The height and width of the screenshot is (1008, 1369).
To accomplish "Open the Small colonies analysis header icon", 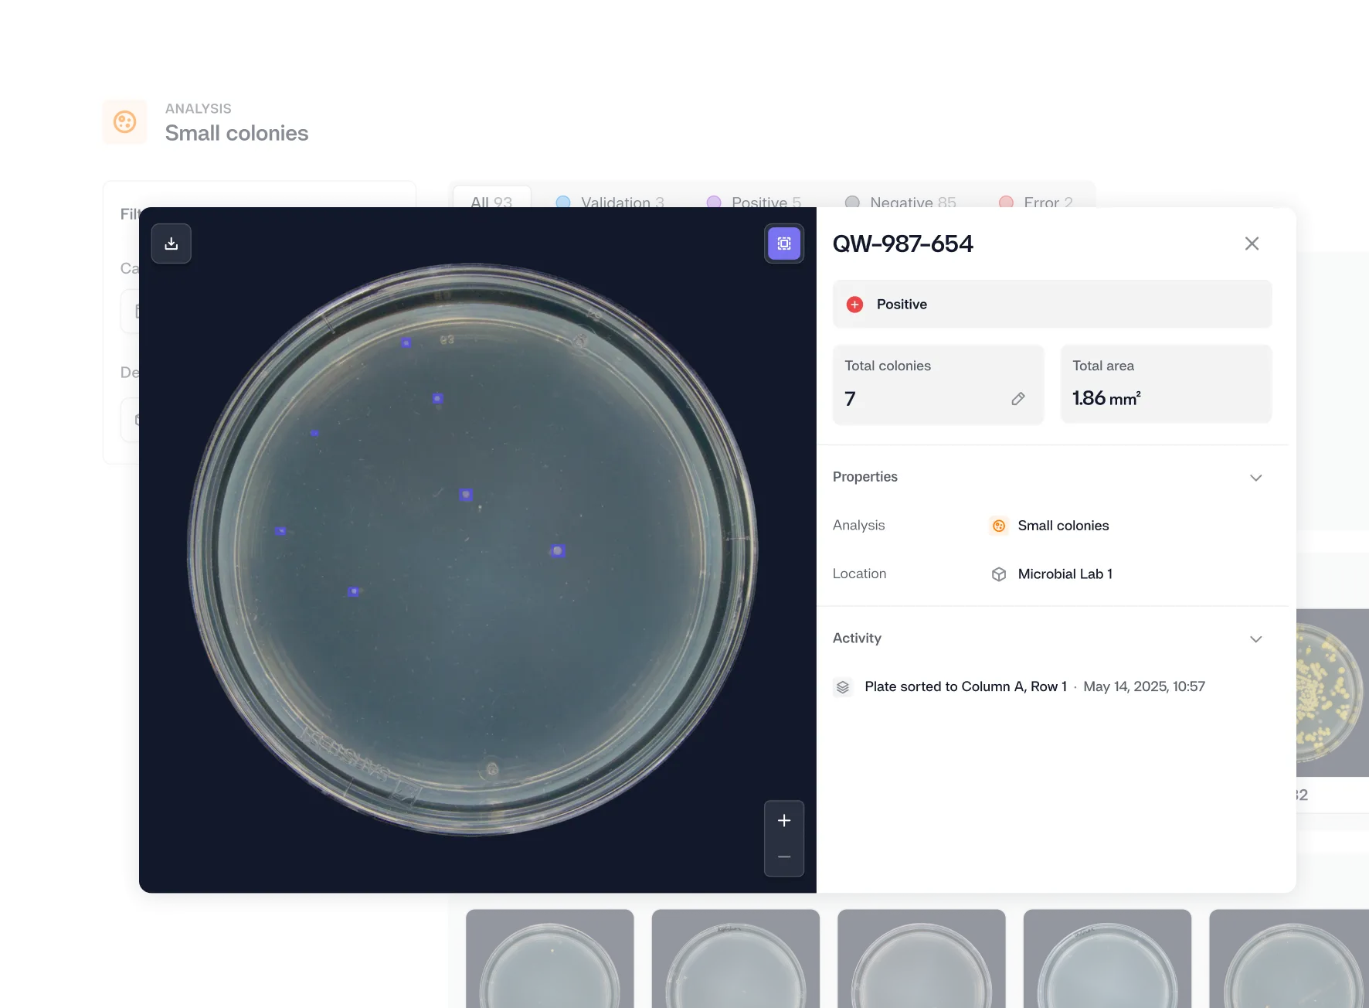I will coord(125,121).
